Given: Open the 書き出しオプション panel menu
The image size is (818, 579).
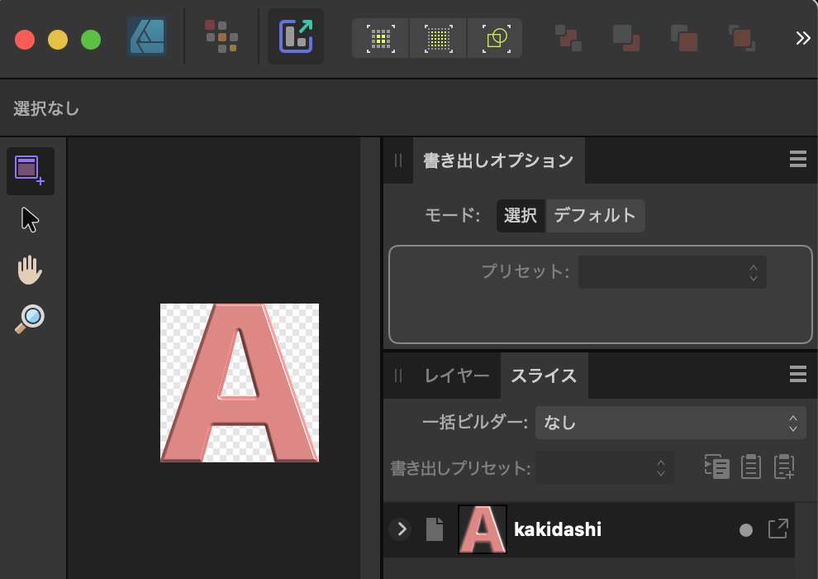Looking at the screenshot, I should click(x=797, y=159).
